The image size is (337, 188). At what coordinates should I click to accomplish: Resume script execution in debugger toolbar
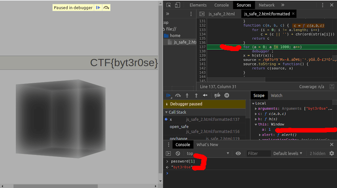tap(169, 96)
